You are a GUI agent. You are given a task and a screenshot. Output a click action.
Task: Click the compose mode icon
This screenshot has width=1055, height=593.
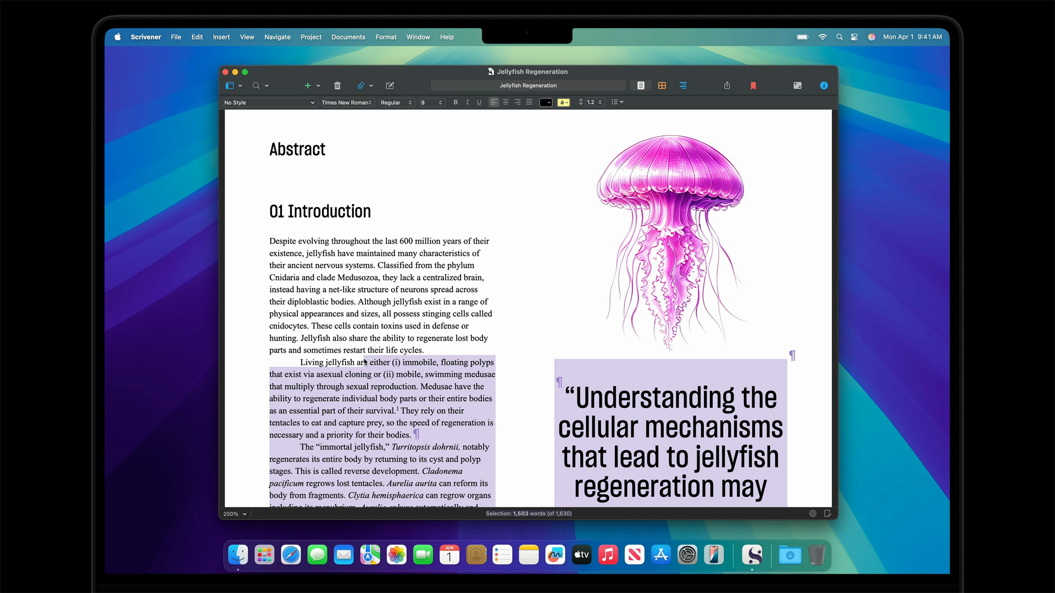(797, 86)
